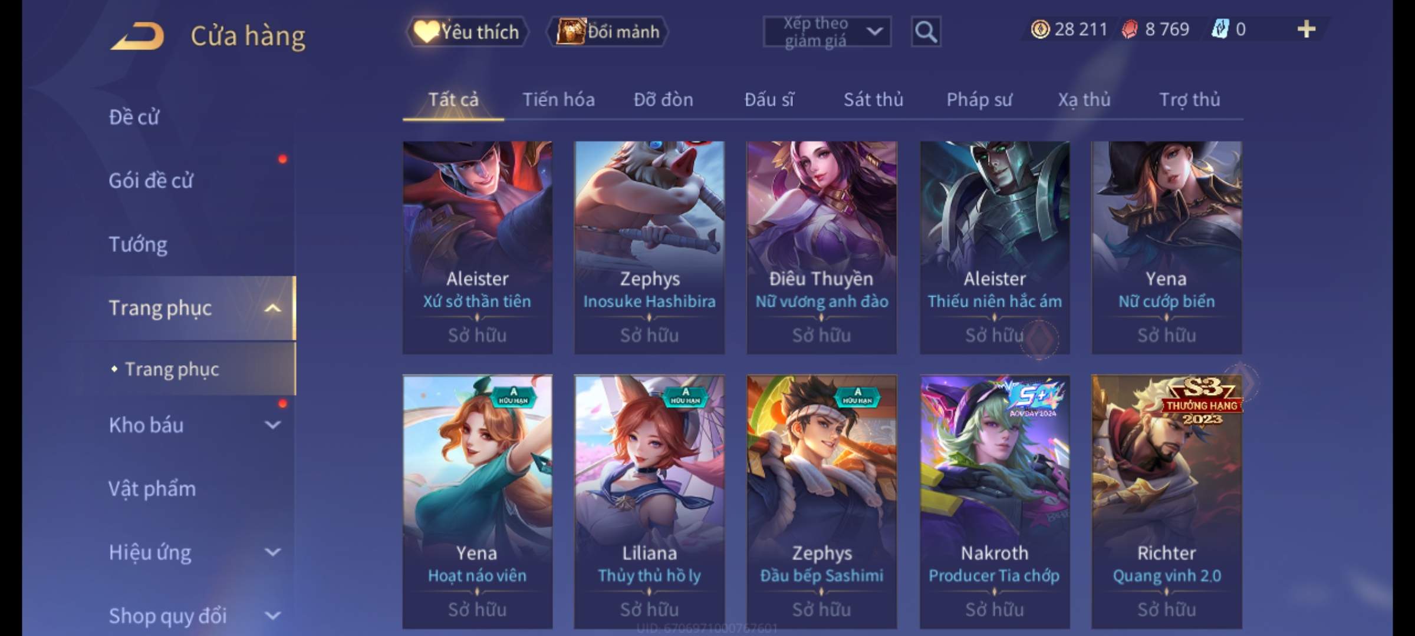Collapse the Trang phục sidebar section
Image resolution: width=1415 pixels, height=636 pixels.
(x=272, y=308)
